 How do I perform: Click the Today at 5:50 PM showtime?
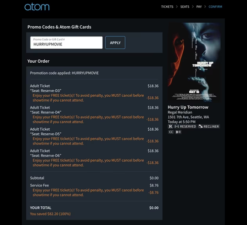182,122
